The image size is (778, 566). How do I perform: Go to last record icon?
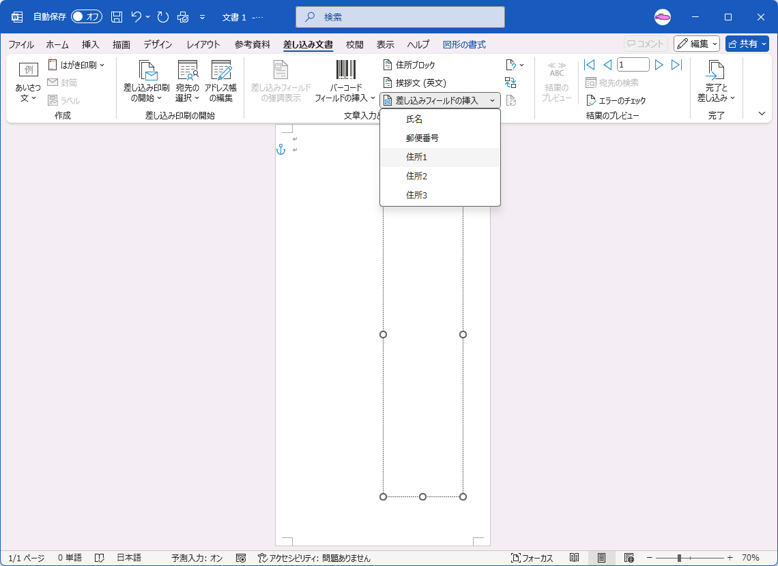click(x=677, y=65)
